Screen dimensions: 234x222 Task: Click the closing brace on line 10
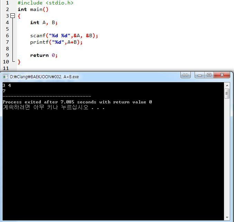19,62
